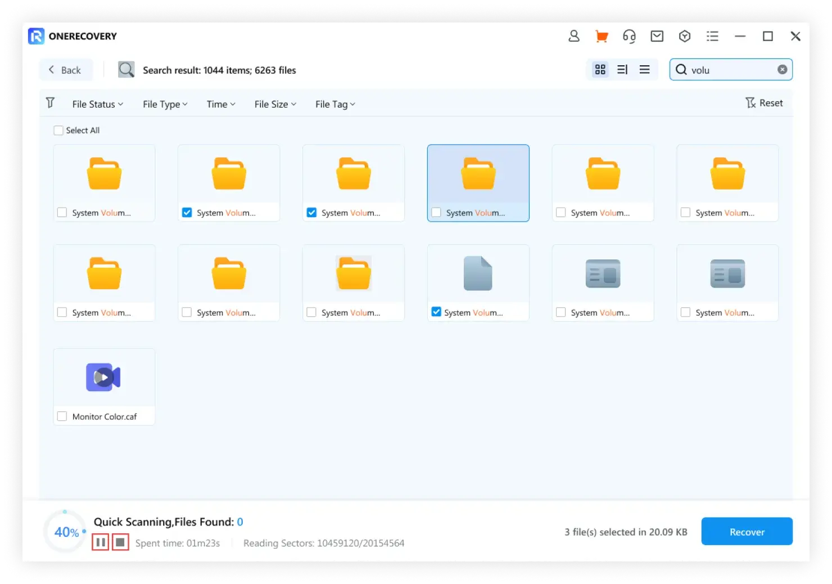This screenshot has width=832, height=584.
Task: Tick the Monitor Color.caf checkbox
Action: click(62, 416)
